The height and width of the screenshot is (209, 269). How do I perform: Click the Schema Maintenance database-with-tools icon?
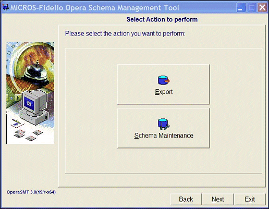[164, 124]
